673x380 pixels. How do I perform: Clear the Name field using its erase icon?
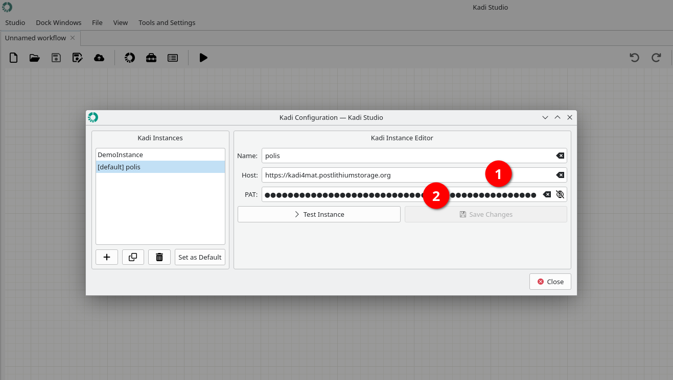[560, 156]
